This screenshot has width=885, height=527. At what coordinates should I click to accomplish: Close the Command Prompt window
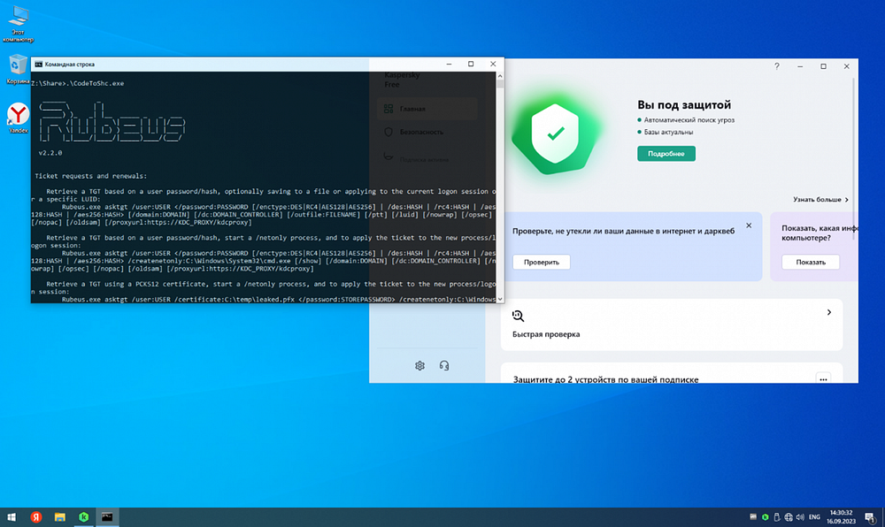tap(493, 65)
